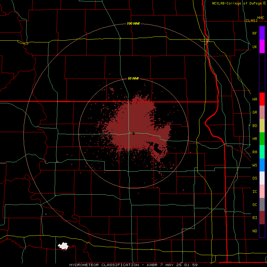Click the 'IC' legend label
Screen dimensions: 267x267
point(255,192)
